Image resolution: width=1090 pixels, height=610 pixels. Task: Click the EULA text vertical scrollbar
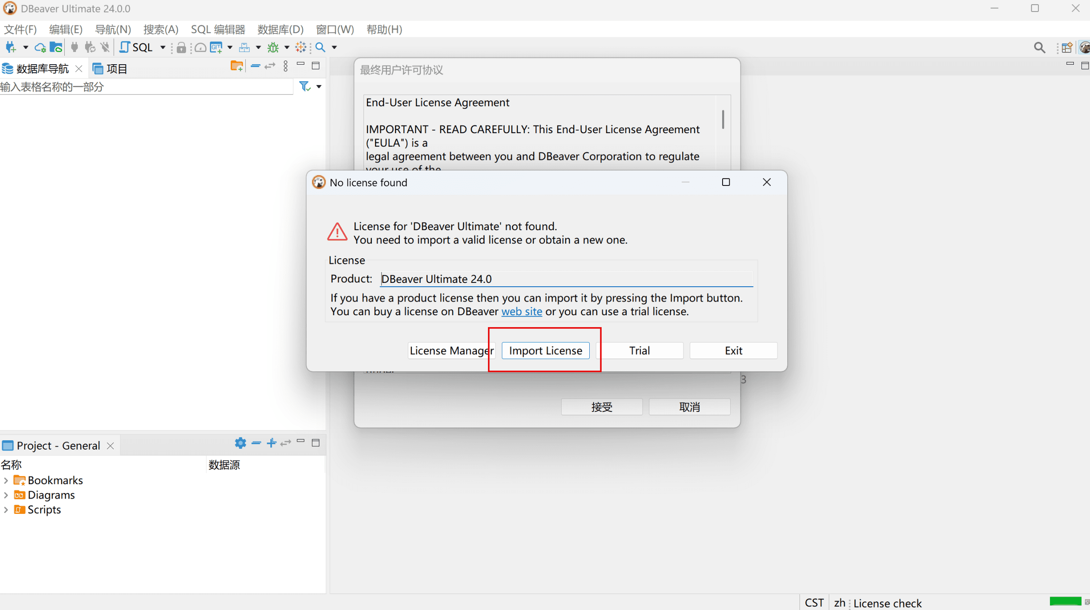tap(723, 120)
